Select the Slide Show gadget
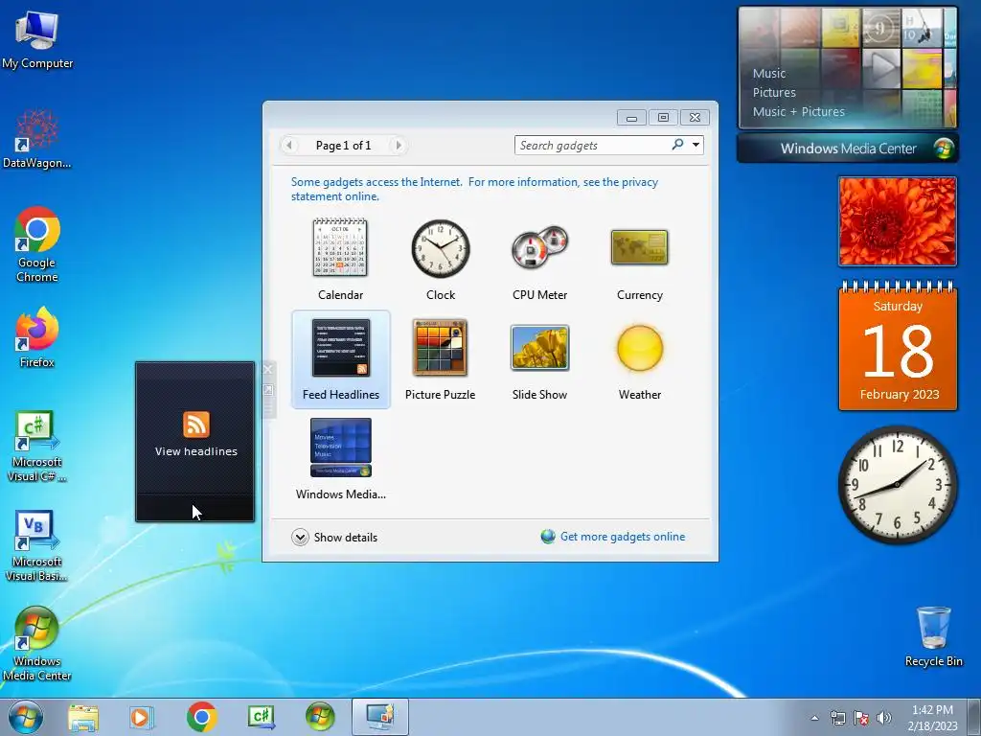 point(540,359)
